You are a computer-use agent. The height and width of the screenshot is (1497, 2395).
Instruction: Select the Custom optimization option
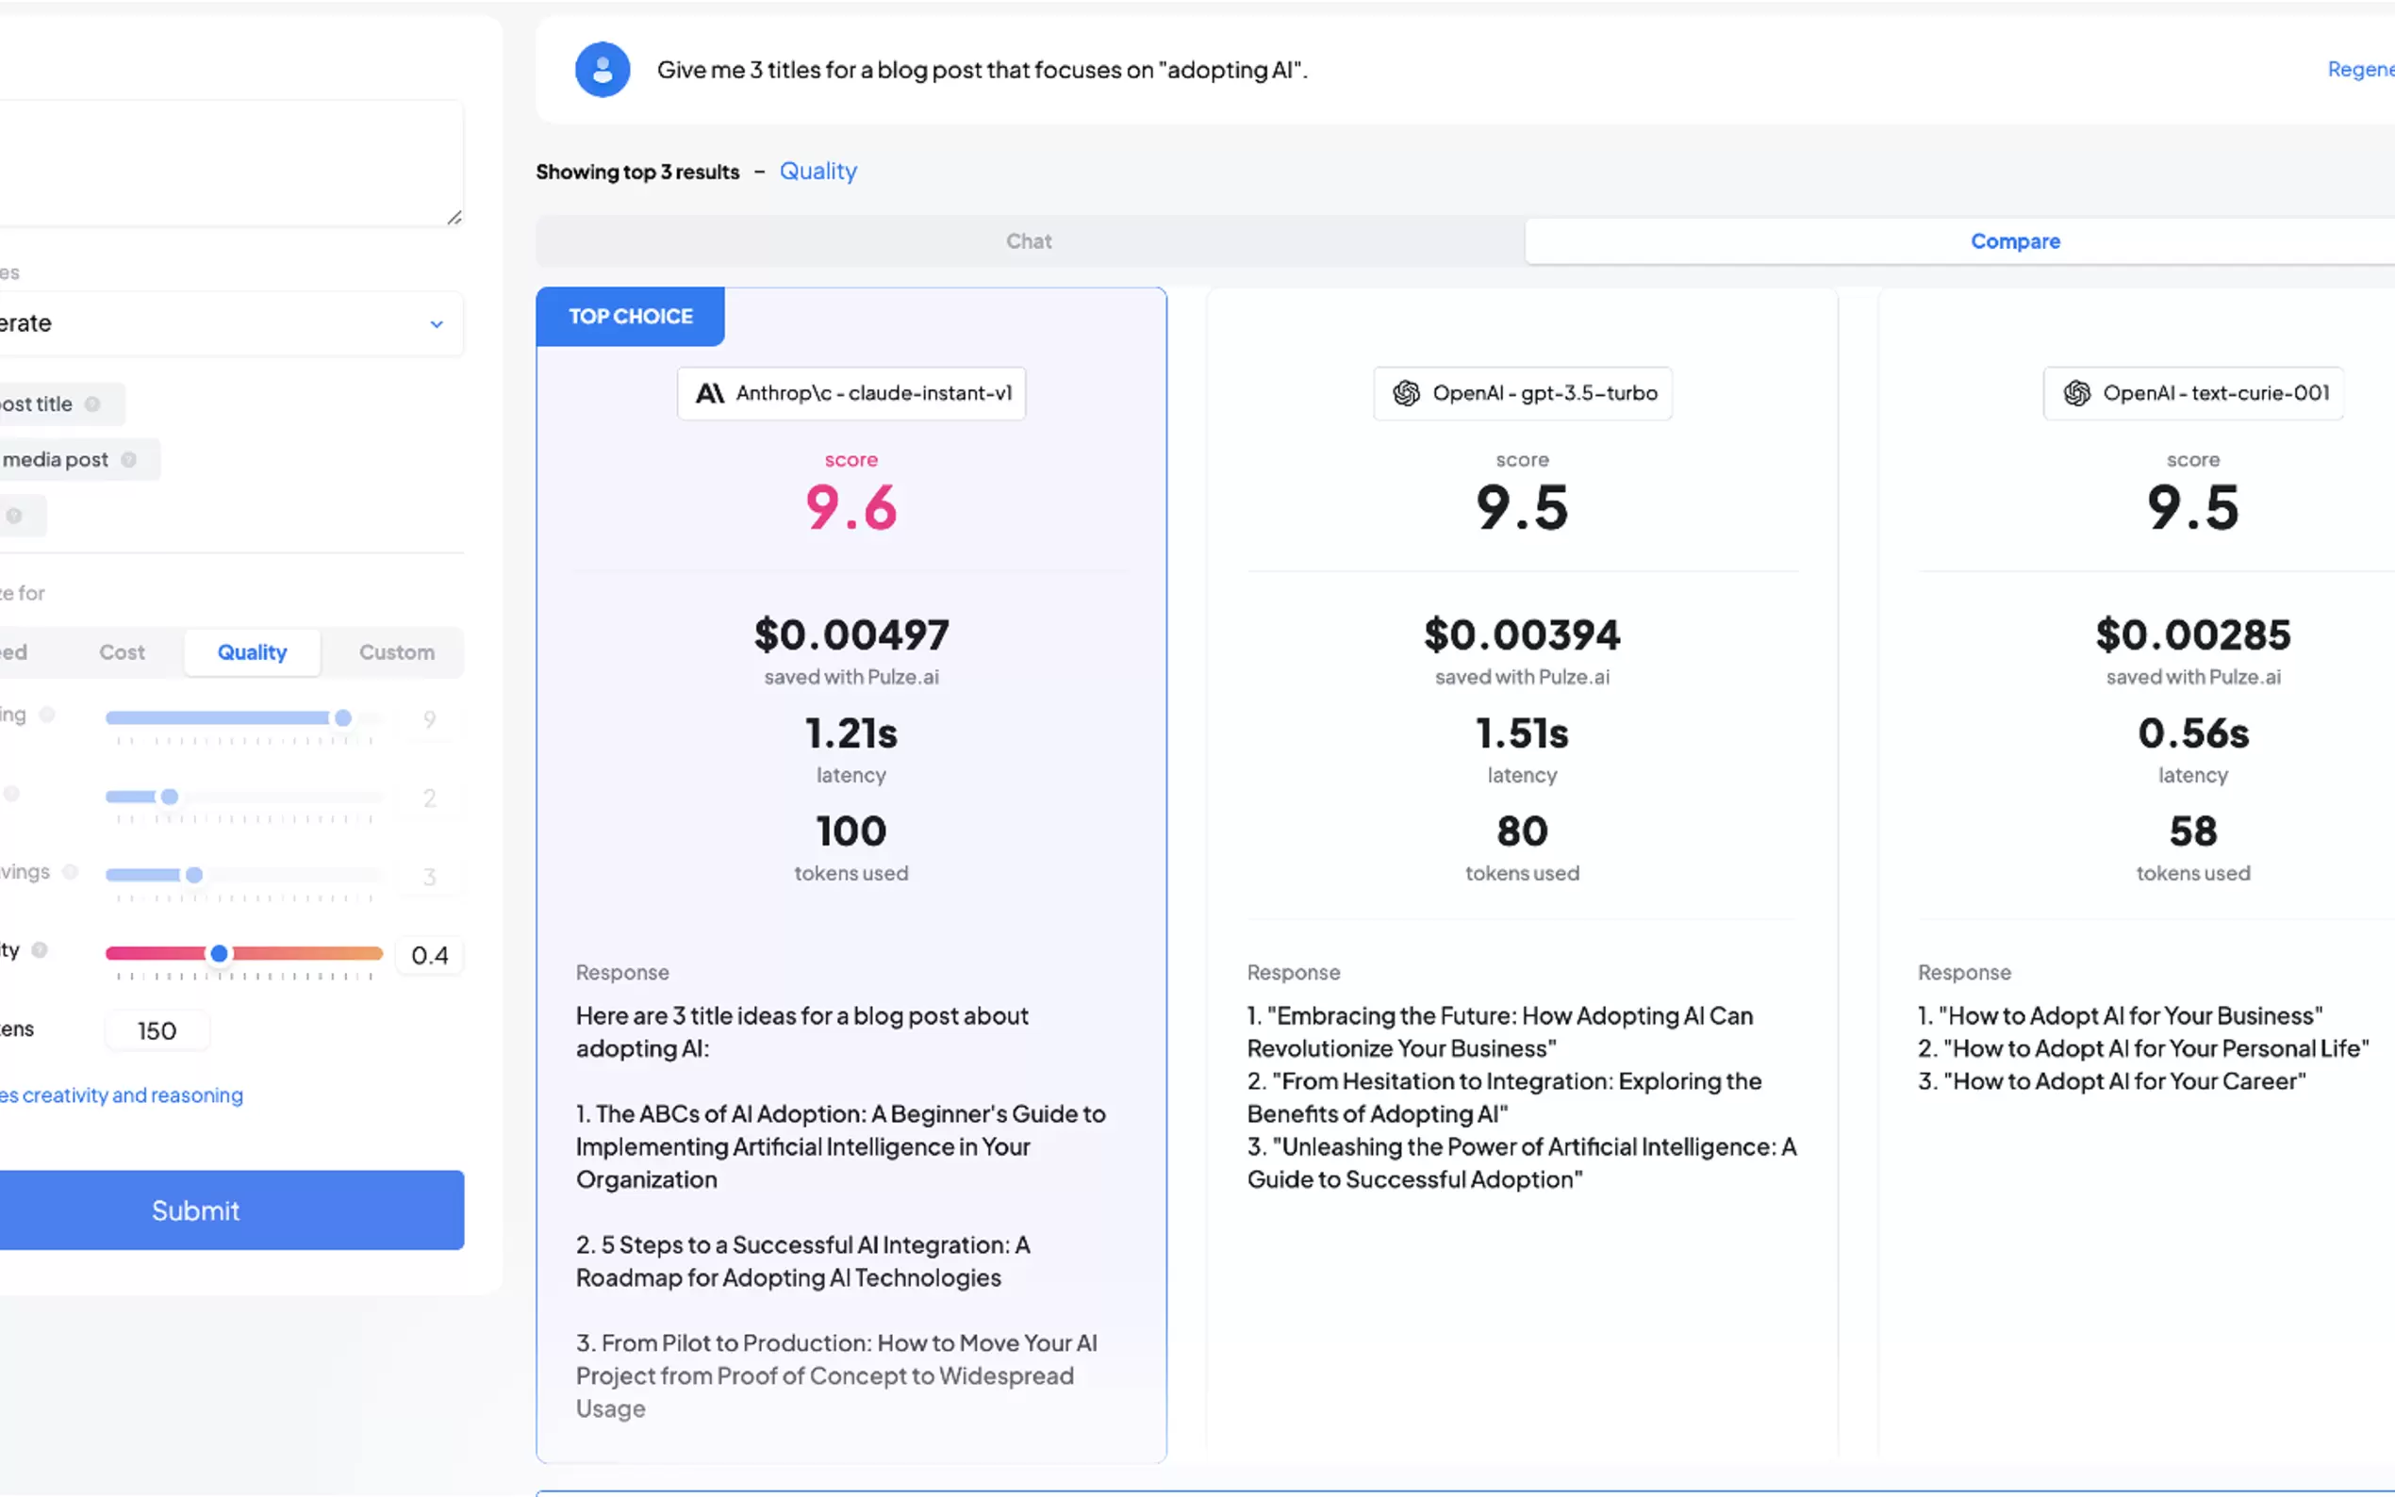tap(396, 652)
